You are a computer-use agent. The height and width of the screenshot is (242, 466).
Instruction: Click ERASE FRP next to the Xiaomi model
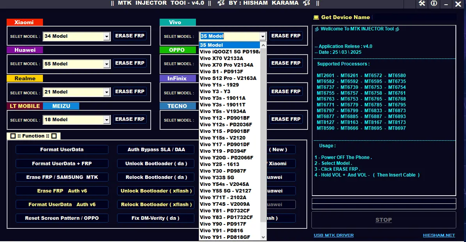click(x=130, y=35)
